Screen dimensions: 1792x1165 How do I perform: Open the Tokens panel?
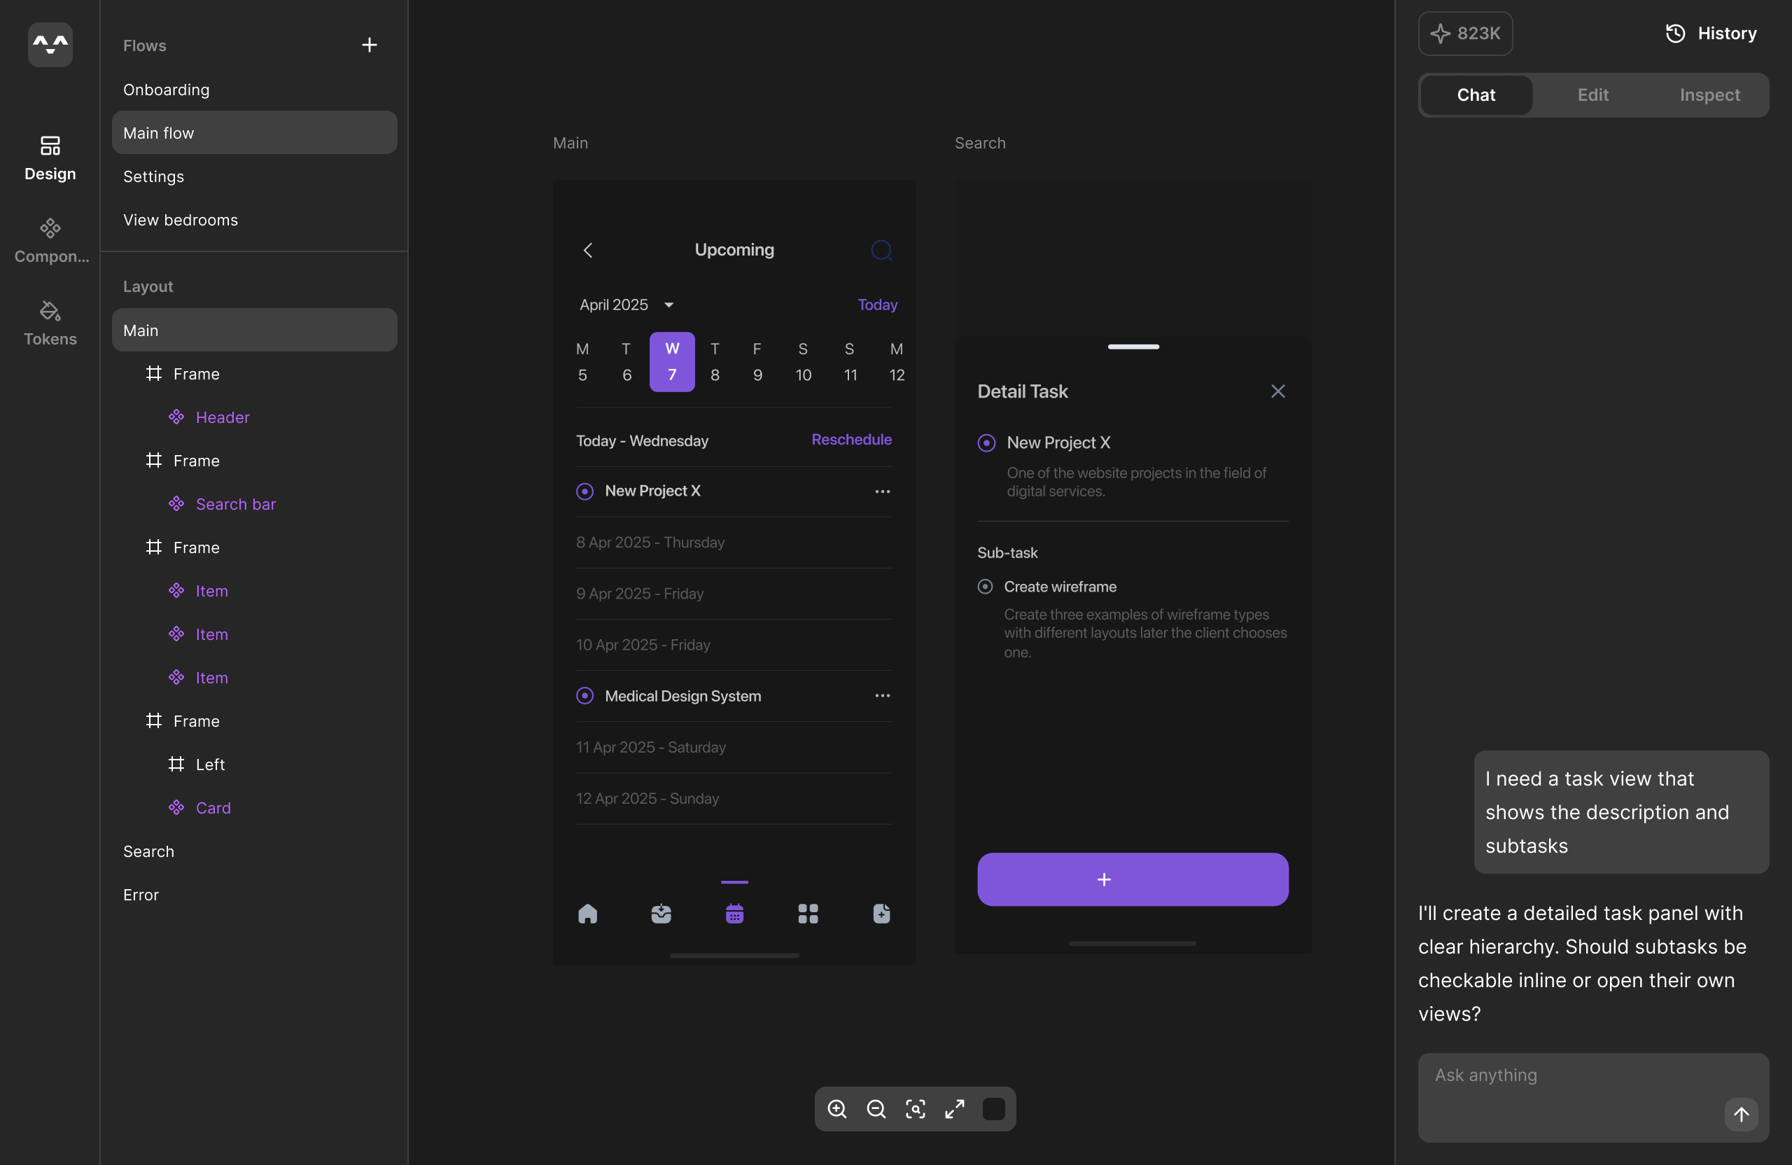click(x=50, y=322)
